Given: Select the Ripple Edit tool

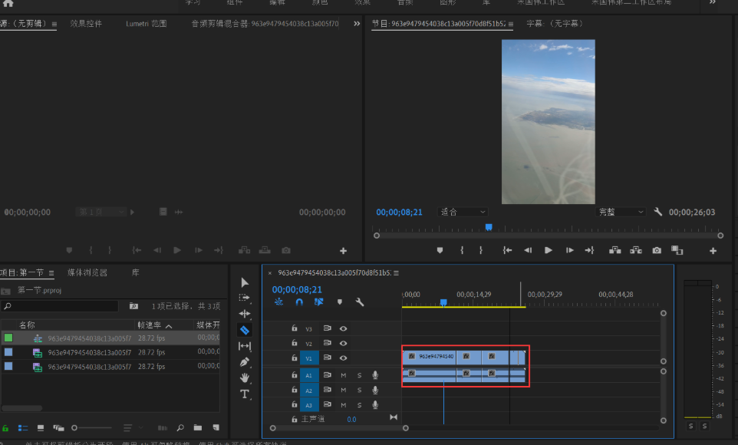Looking at the screenshot, I should point(244,314).
